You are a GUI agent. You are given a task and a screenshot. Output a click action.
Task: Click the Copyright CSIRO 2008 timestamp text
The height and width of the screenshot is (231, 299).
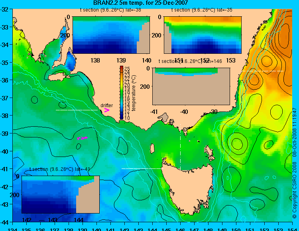(295, 163)
